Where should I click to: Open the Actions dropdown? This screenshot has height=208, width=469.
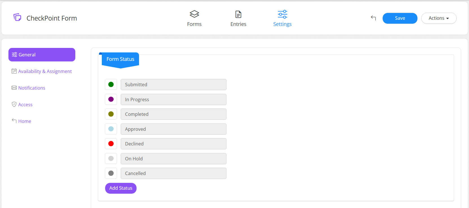coord(439,18)
